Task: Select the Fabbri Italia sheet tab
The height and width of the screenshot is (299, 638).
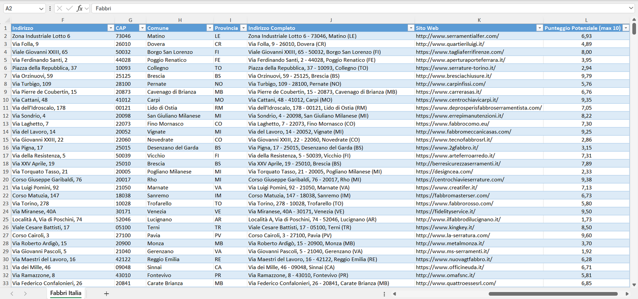Action: 65,293
